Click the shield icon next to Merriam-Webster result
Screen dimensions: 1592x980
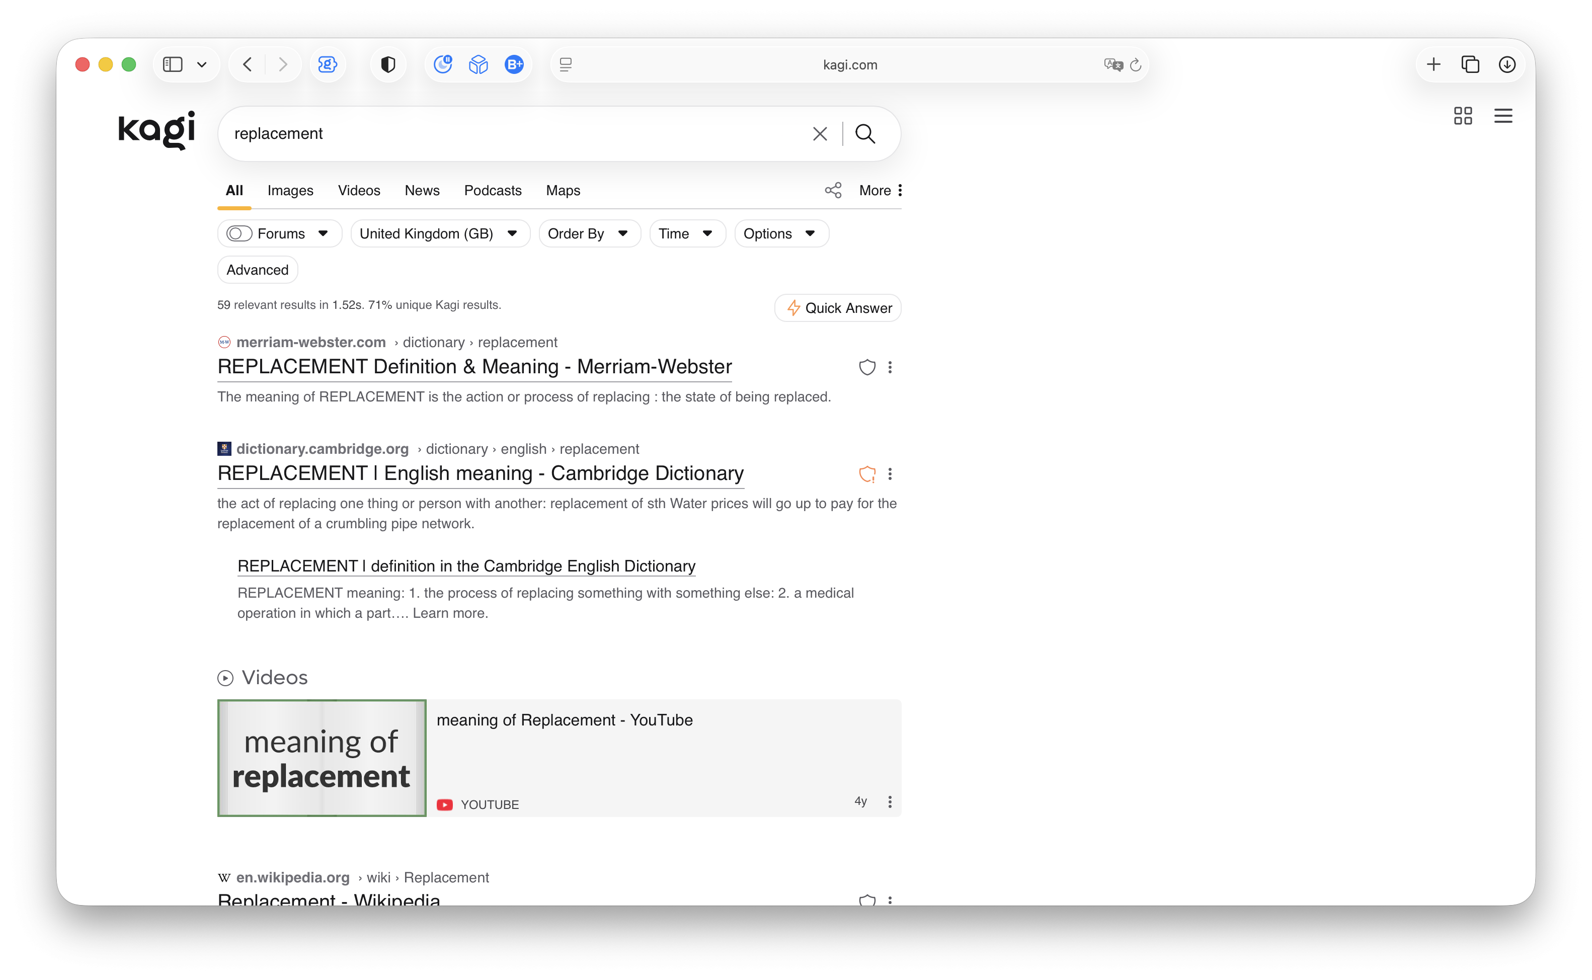click(866, 367)
